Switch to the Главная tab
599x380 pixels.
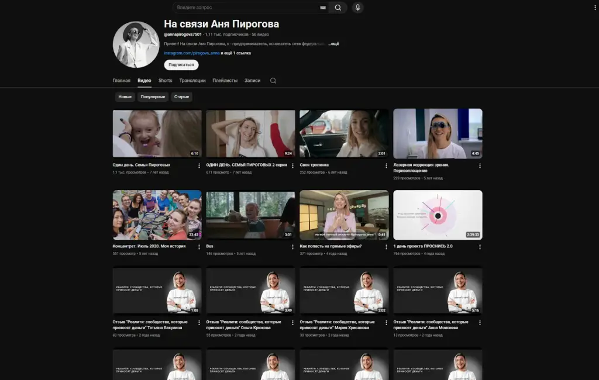(122, 81)
